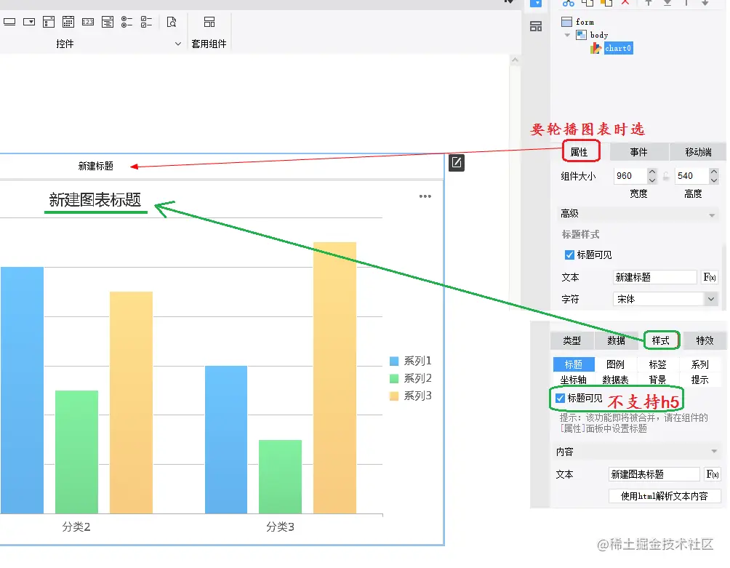The image size is (730, 568).
Task: Click the Fx formula button for 新建标题
Action: click(710, 278)
